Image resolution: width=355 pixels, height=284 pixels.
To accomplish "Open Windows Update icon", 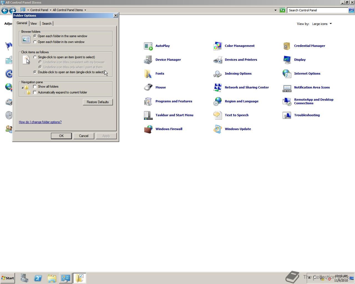I will [x=218, y=129].
